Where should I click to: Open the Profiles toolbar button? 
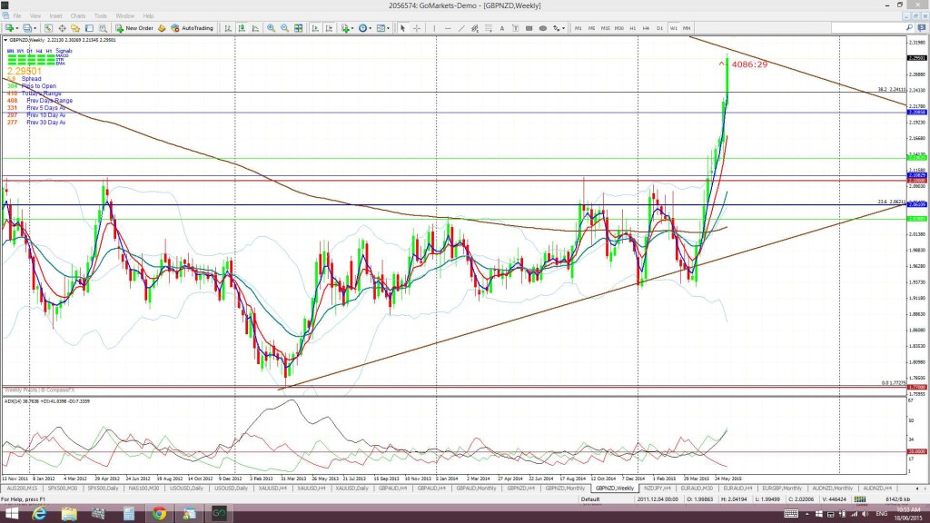pos(26,28)
